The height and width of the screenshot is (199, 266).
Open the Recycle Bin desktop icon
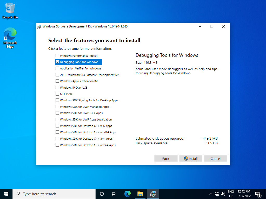point(10,11)
